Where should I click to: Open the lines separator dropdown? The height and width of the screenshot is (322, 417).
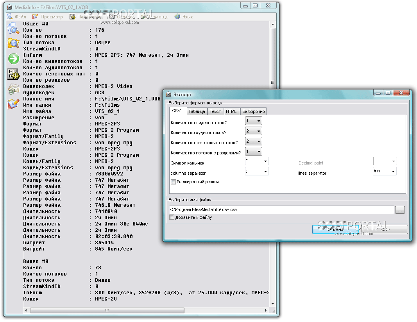pyautogui.click(x=385, y=171)
